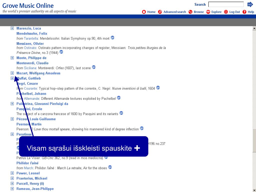Open the Philidor l'aîné link

27,163
